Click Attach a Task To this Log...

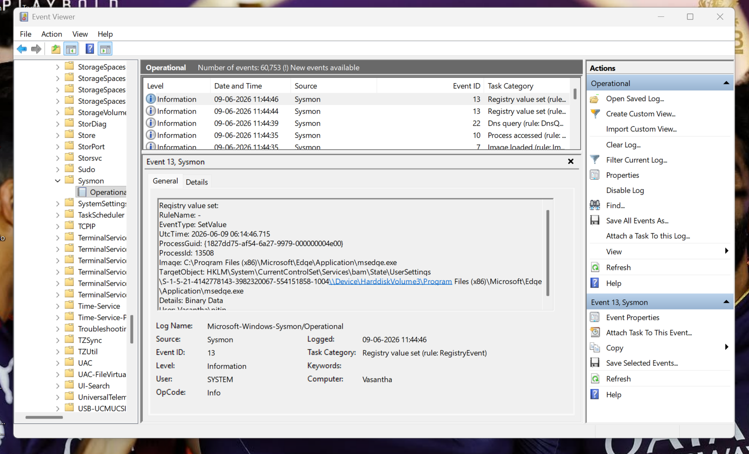(648, 236)
